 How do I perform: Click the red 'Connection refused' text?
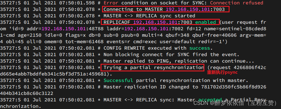pyautogui.click(x=237, y=3)
